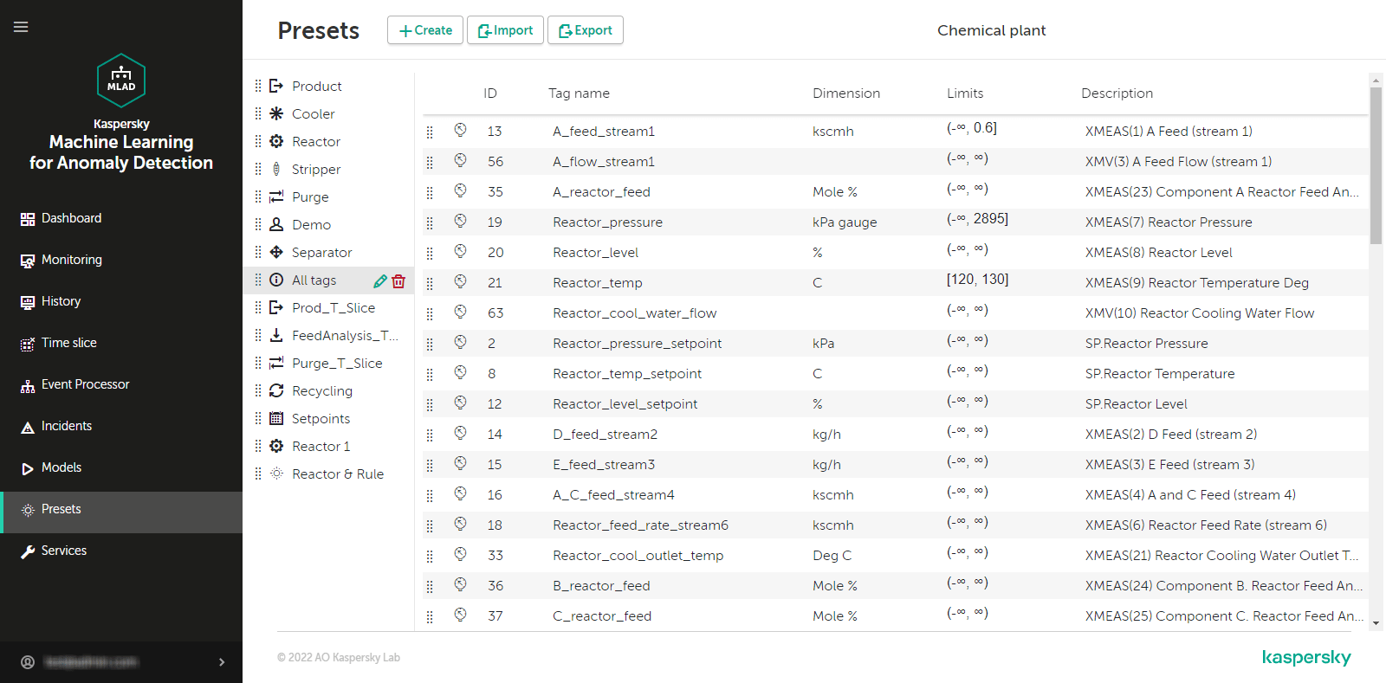The image size is (1386, 683).
Task: Click the tag icon for D_feed_stream2 row
Action: (460, 433)
